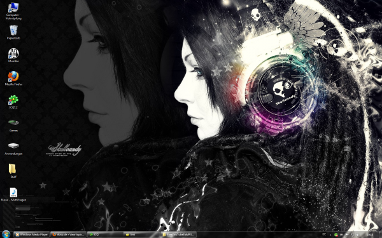Open the Computer shortcut on desktop
Viewport: 382px width, 238px height.
pos(13,11)
